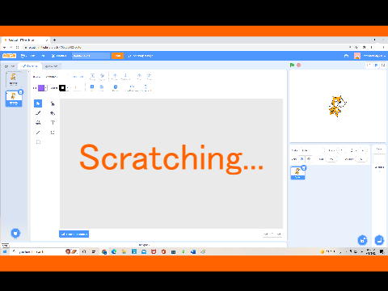Viewport: 388px width, 291px height.
Task: Click Convert to Bitmap button
Action: 74,234
